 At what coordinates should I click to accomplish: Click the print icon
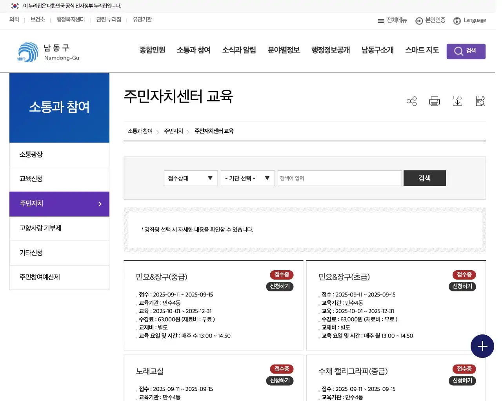click(x=434, y=101)
